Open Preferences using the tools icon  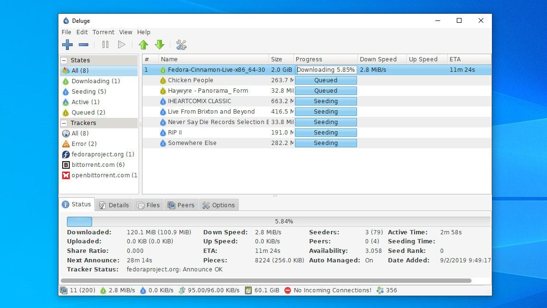point(181,45)
